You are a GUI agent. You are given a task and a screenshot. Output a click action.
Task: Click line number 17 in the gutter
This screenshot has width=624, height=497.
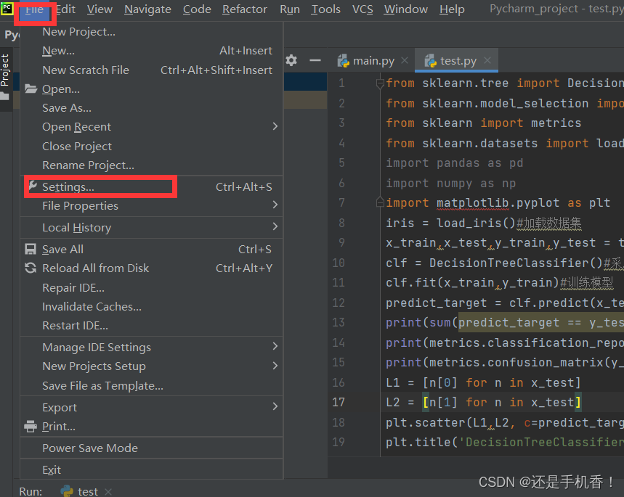[x=339, y=403]
